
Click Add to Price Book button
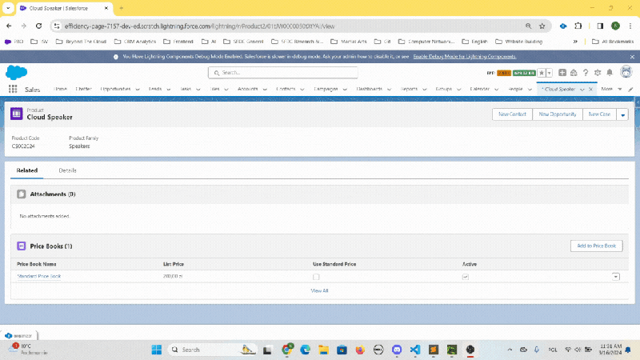coord(596,246)
